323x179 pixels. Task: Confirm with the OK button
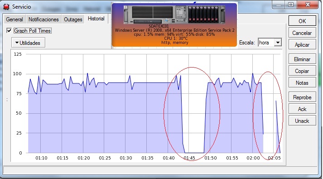[302, 21]
